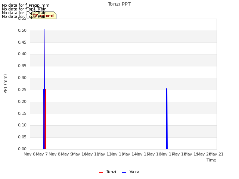Click the 0.40 y-axis tick label
Image resolution: width=239 pixels, height=179 pixels.
point(22,54)
